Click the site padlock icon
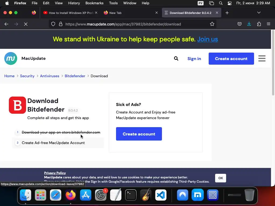The image size is (275, 206). tap(61, 24)
